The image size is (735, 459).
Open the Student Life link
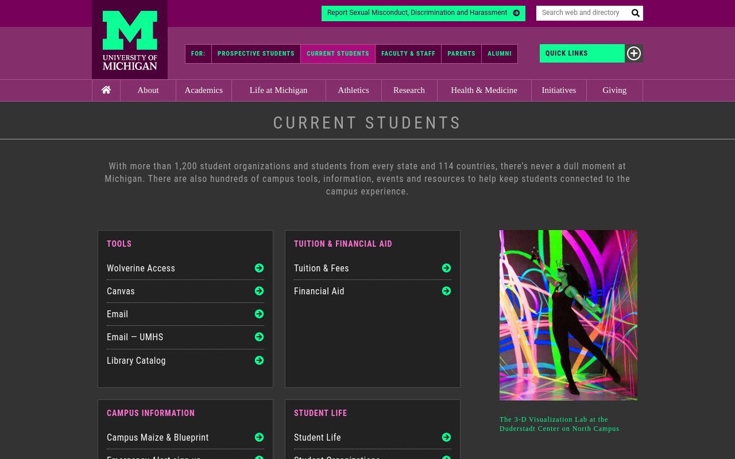(318, 437)
